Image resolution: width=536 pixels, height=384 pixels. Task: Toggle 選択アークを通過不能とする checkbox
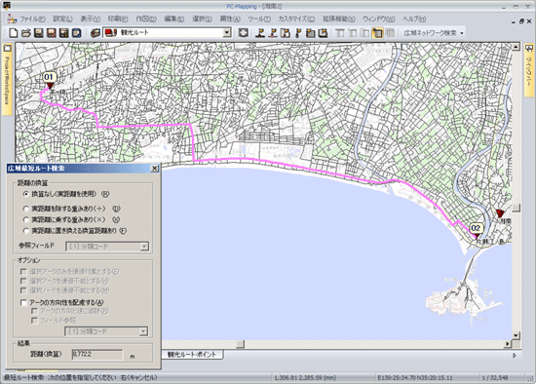coord(23,281)
